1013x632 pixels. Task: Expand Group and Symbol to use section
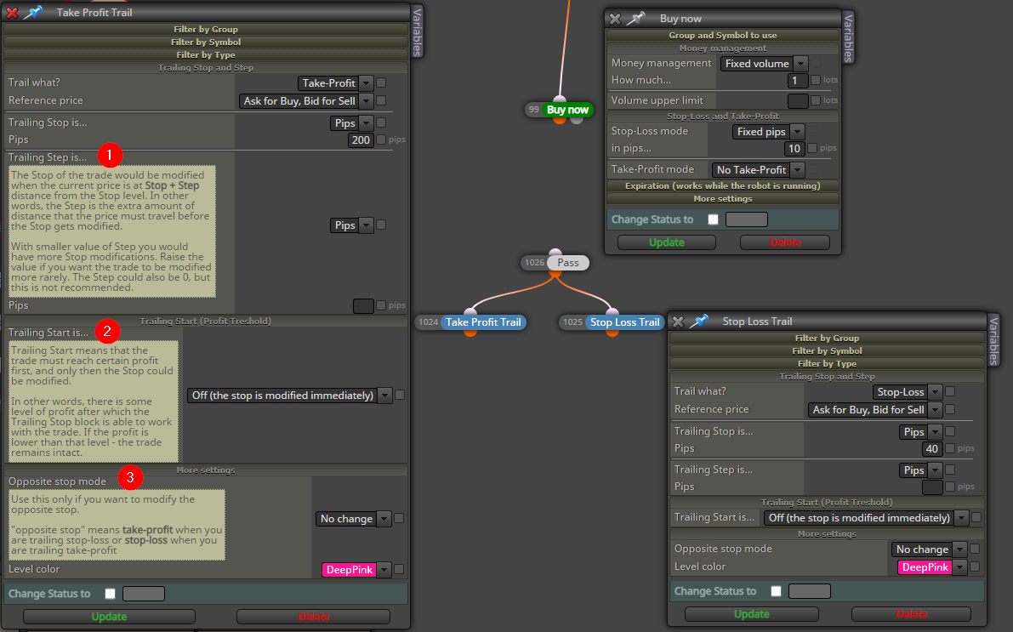(723, 36)
